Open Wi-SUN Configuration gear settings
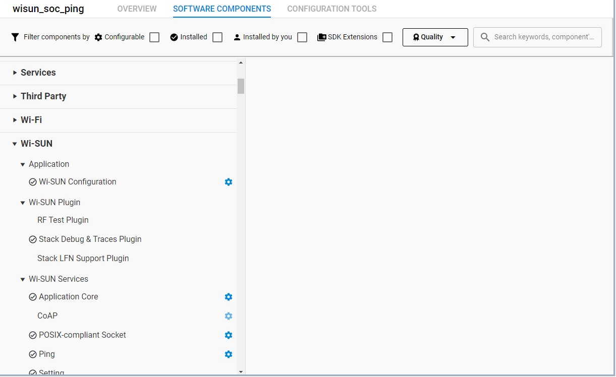The height and width of the screenshot is (377, 616). (x=229, y=182)
